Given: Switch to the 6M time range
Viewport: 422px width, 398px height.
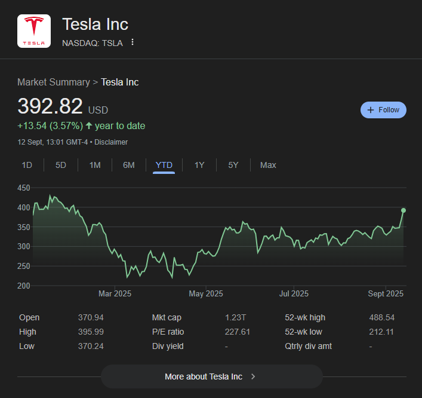Looking at the screenshot, I should click(129, 165).
